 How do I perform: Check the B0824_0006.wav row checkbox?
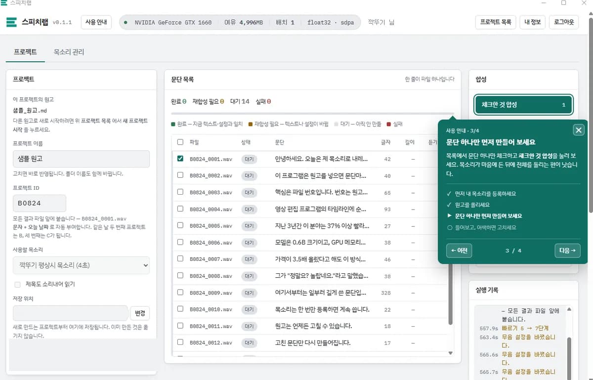click(x=180, y=243)
